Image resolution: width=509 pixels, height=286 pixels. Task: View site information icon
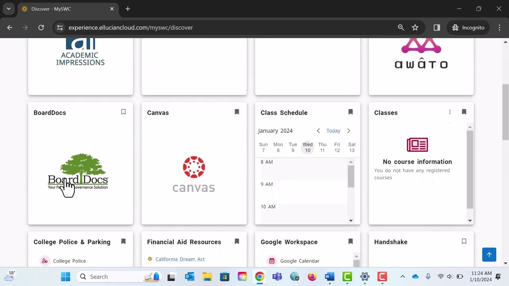point(60,27)
